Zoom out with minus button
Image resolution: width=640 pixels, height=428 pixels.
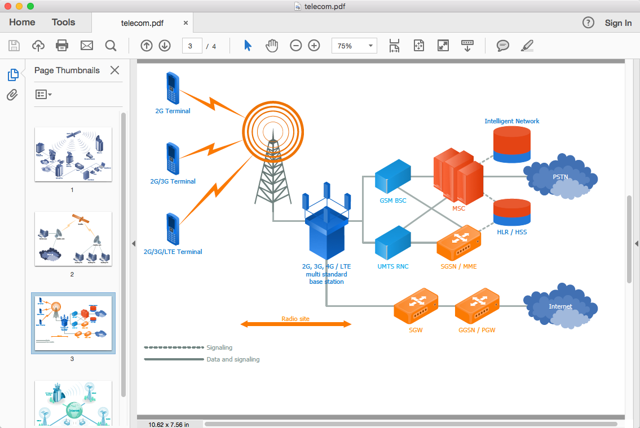coord(296,46)
